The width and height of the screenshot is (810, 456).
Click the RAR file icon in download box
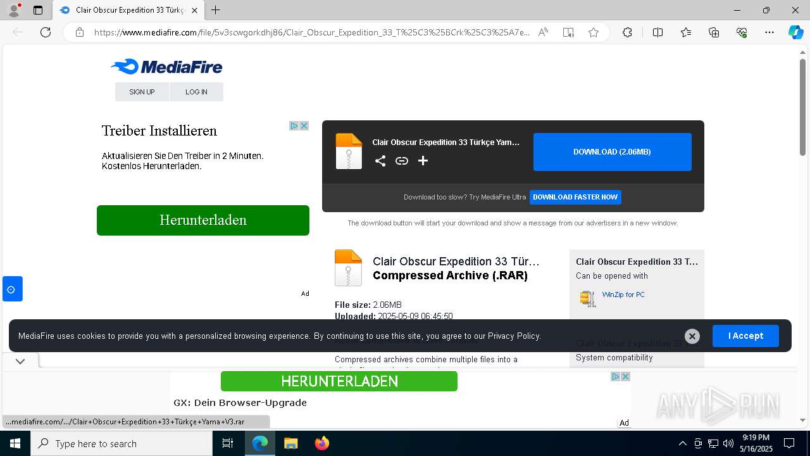tap(349, 151)
